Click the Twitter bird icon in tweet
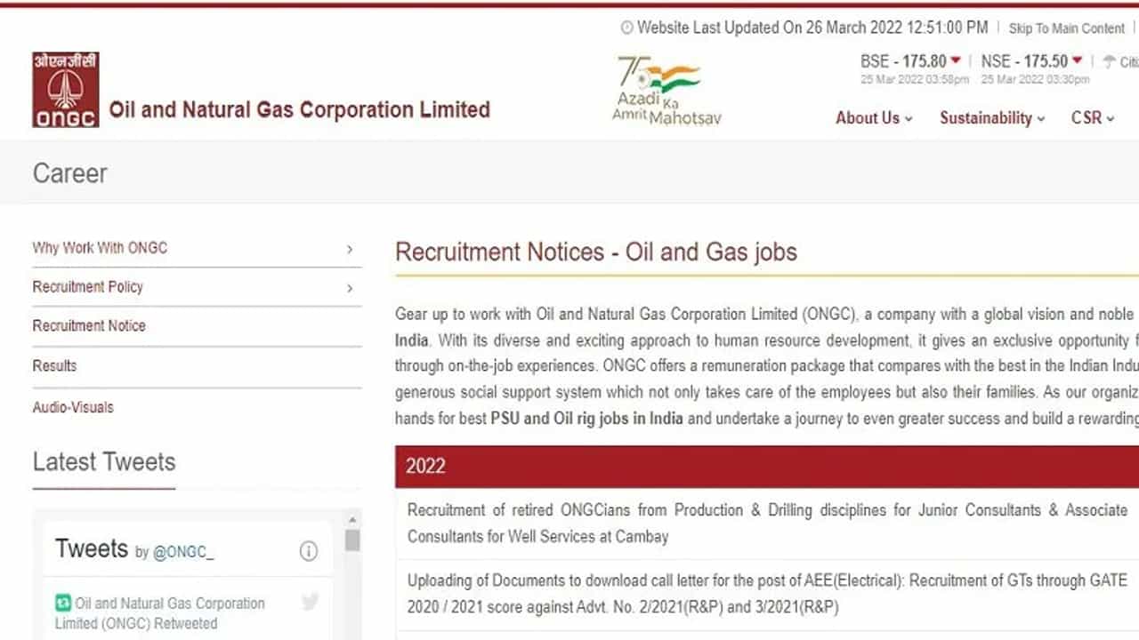Viewport: 1139px width, 640px height. pos(310,603)
